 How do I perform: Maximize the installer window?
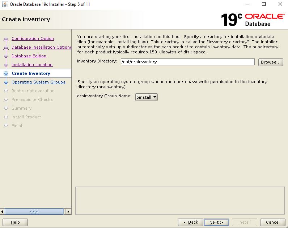[263, 4]
